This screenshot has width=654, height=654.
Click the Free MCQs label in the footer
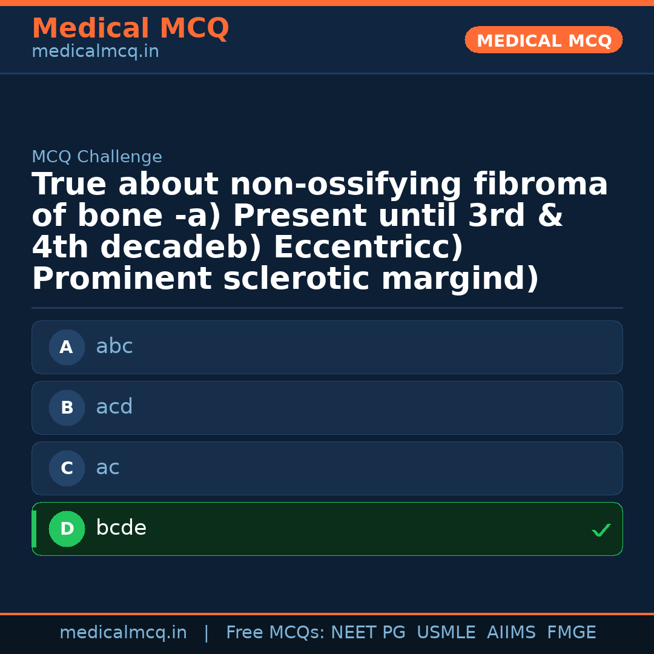coord(275,633)
